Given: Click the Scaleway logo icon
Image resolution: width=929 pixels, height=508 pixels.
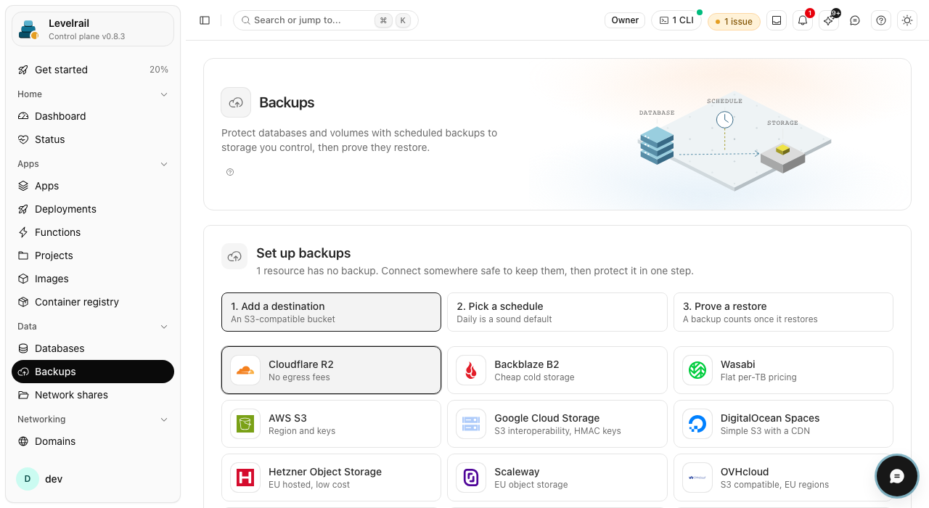Looking at the screenshot, I should click(471, 478).
